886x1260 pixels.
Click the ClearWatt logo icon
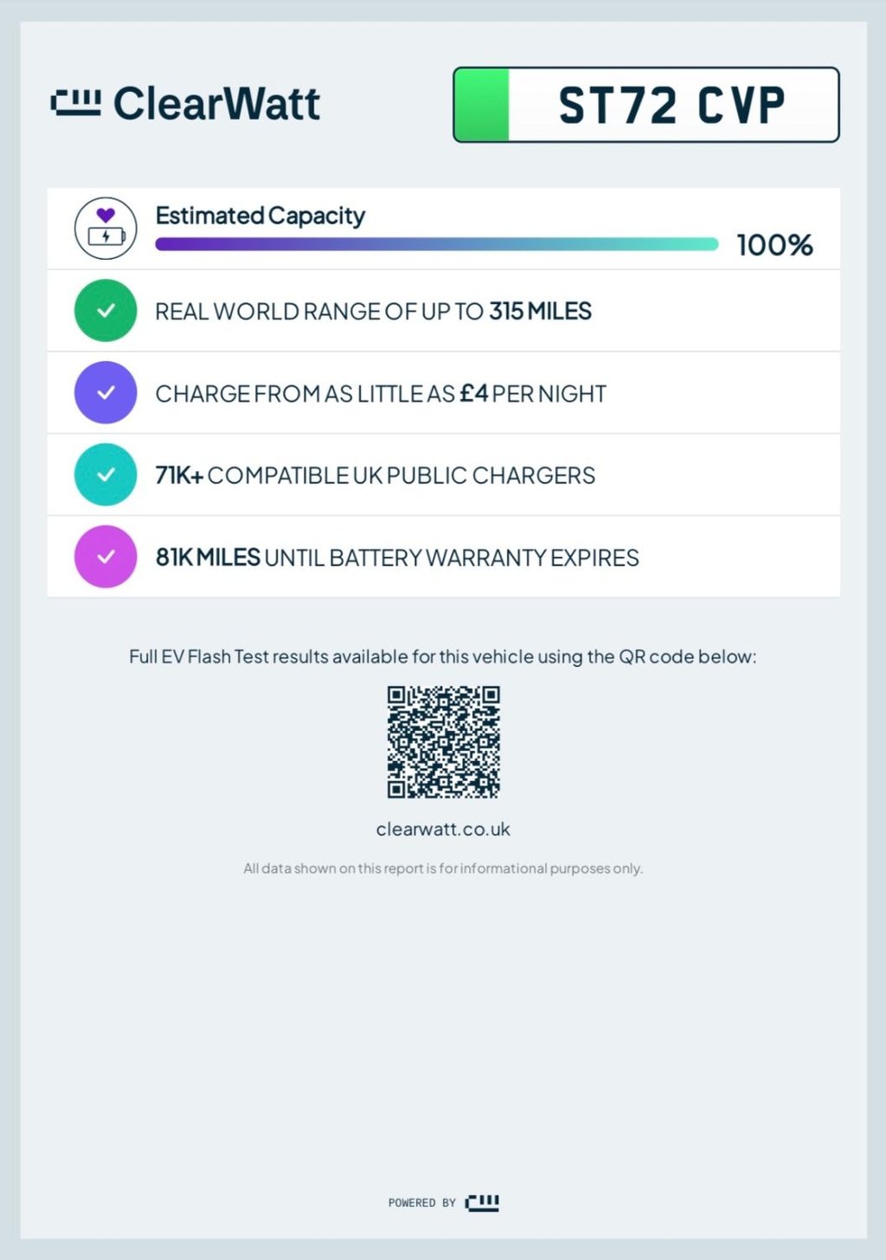coord(76,103)
